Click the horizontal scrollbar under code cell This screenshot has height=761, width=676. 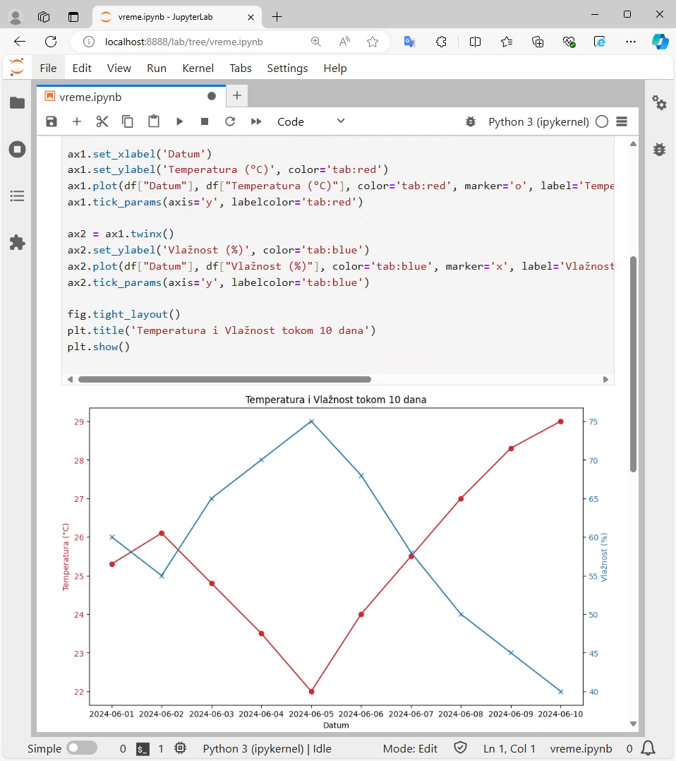pyautogui.click(x=224, y=380)
